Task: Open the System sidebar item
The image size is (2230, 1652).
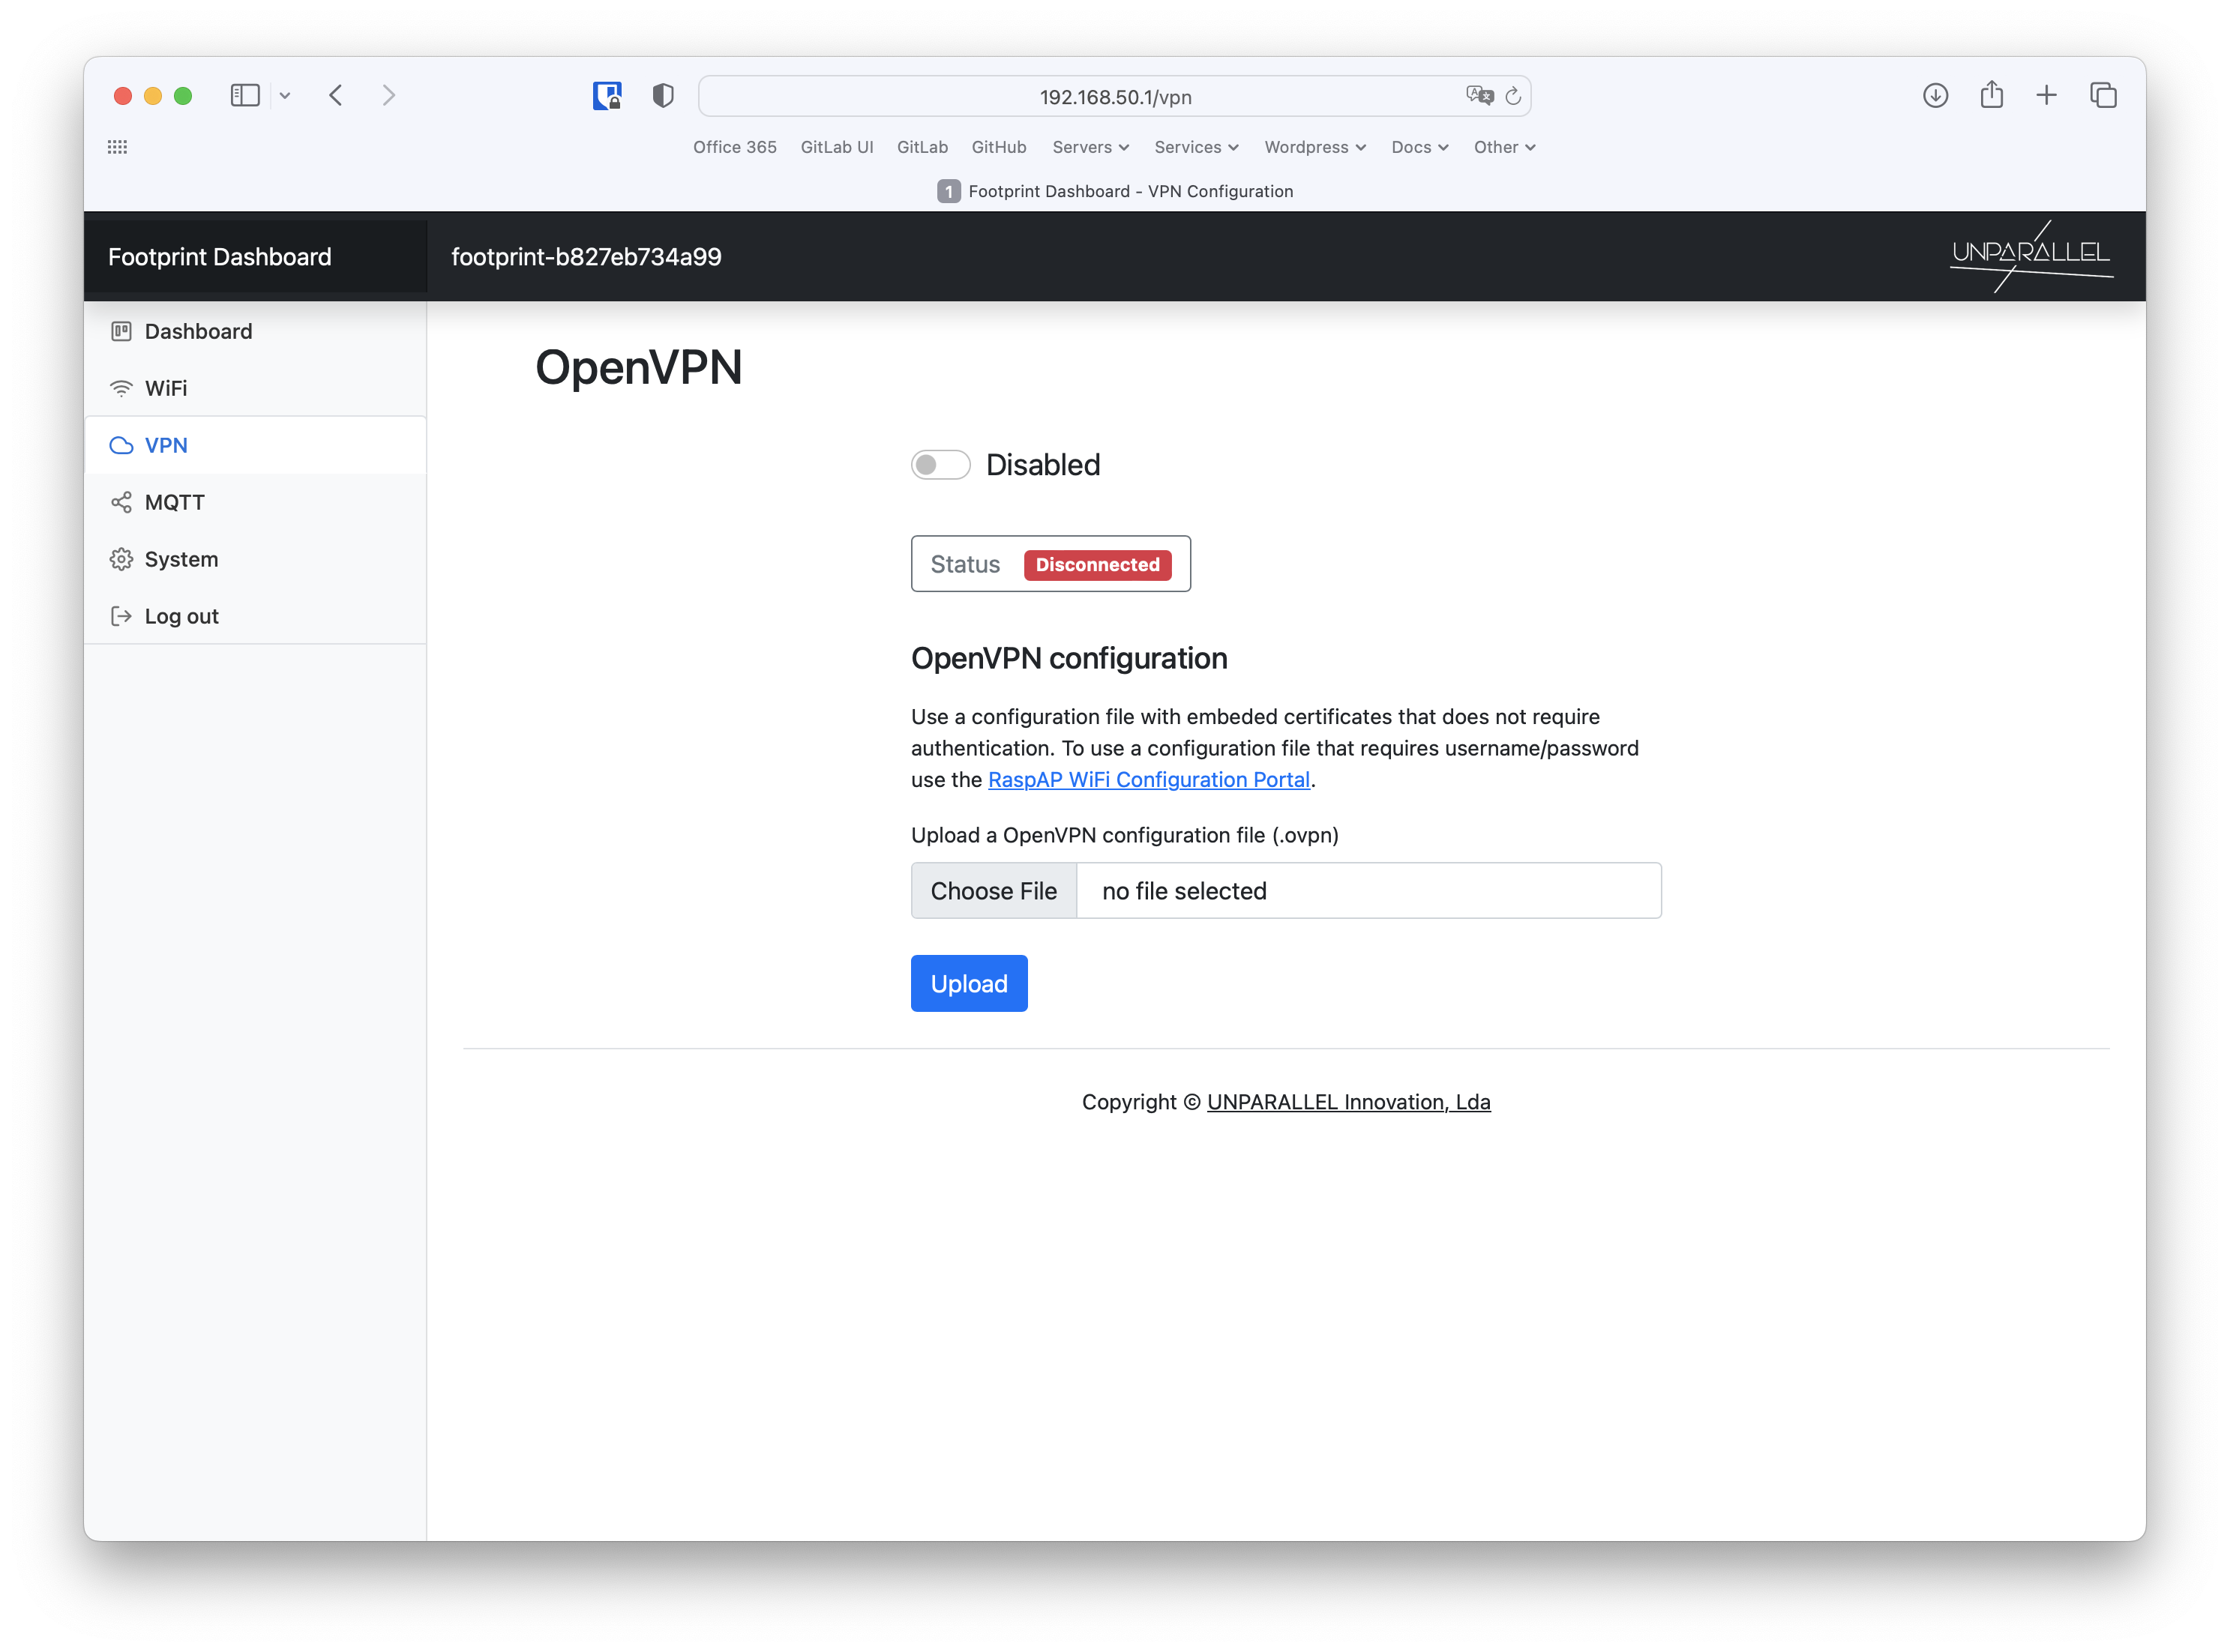Action: click(x=255, y=559)
